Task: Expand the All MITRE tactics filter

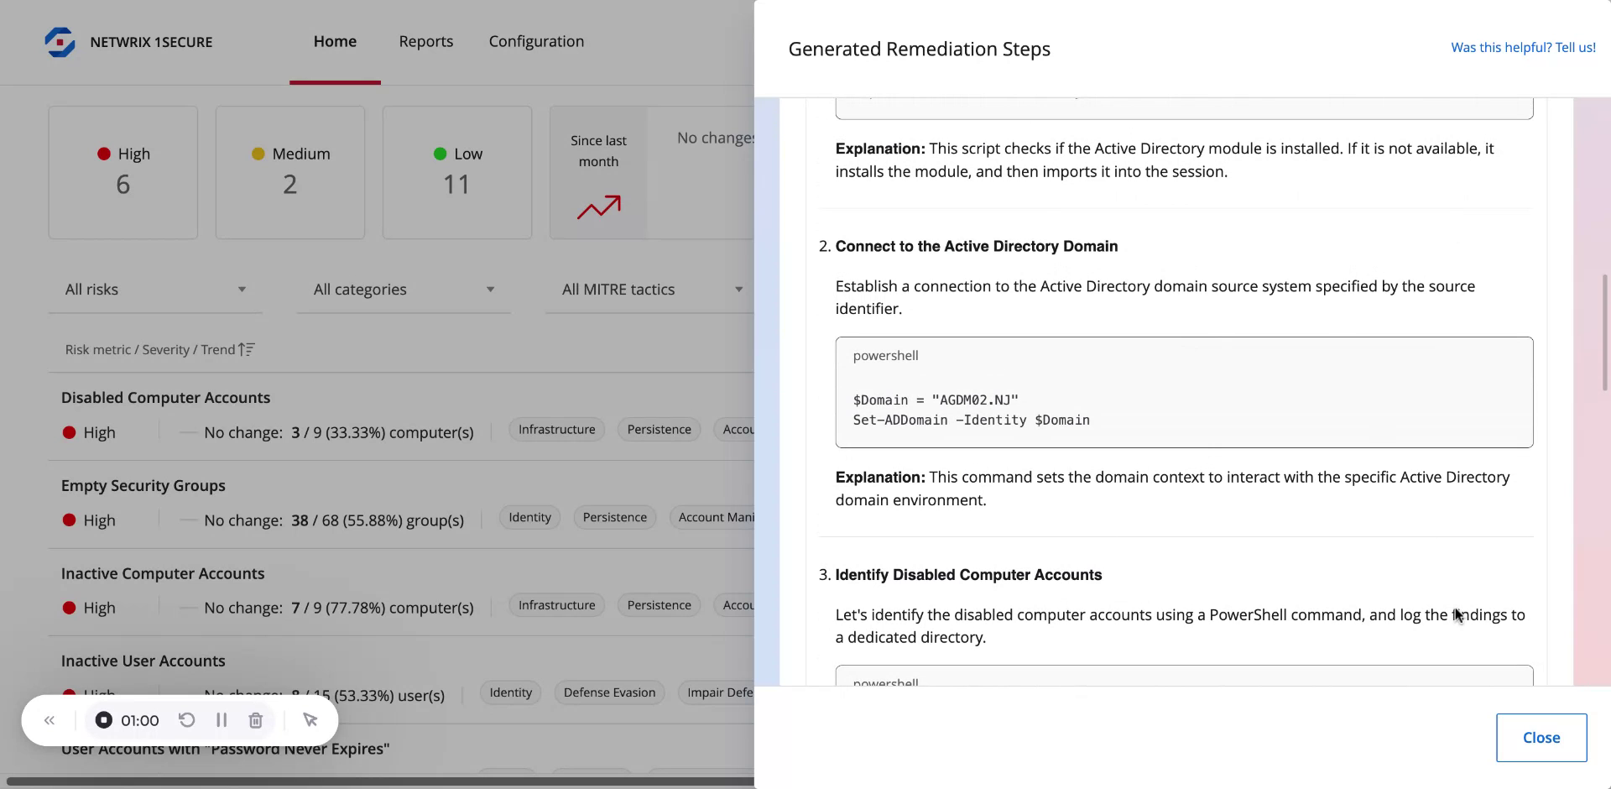Action: tap(650, 290)
